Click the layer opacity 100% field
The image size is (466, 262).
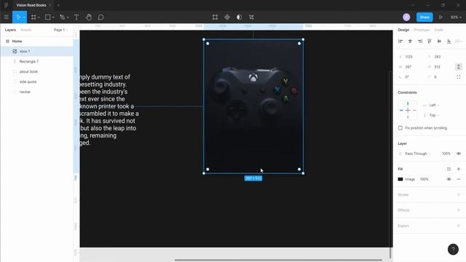coord(446,154)
